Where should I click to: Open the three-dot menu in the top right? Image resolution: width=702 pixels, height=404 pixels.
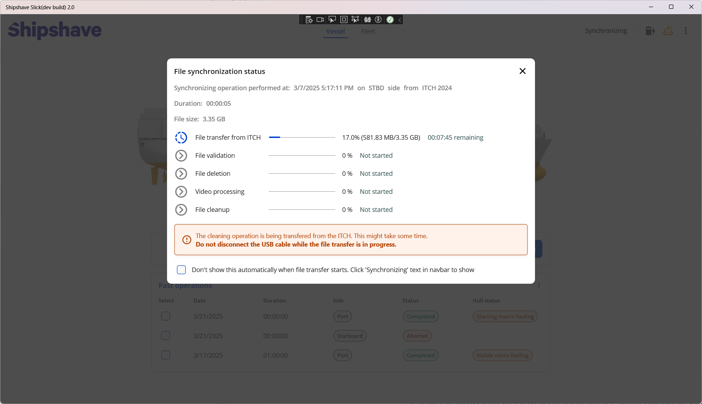pos(686,31)
